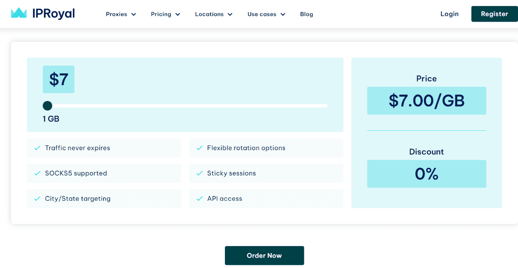Image resolution: width=518 pixels, height=268 pixels.
Task: Click checkmark next to SOCKS5 supported
Action: point(37,173)
